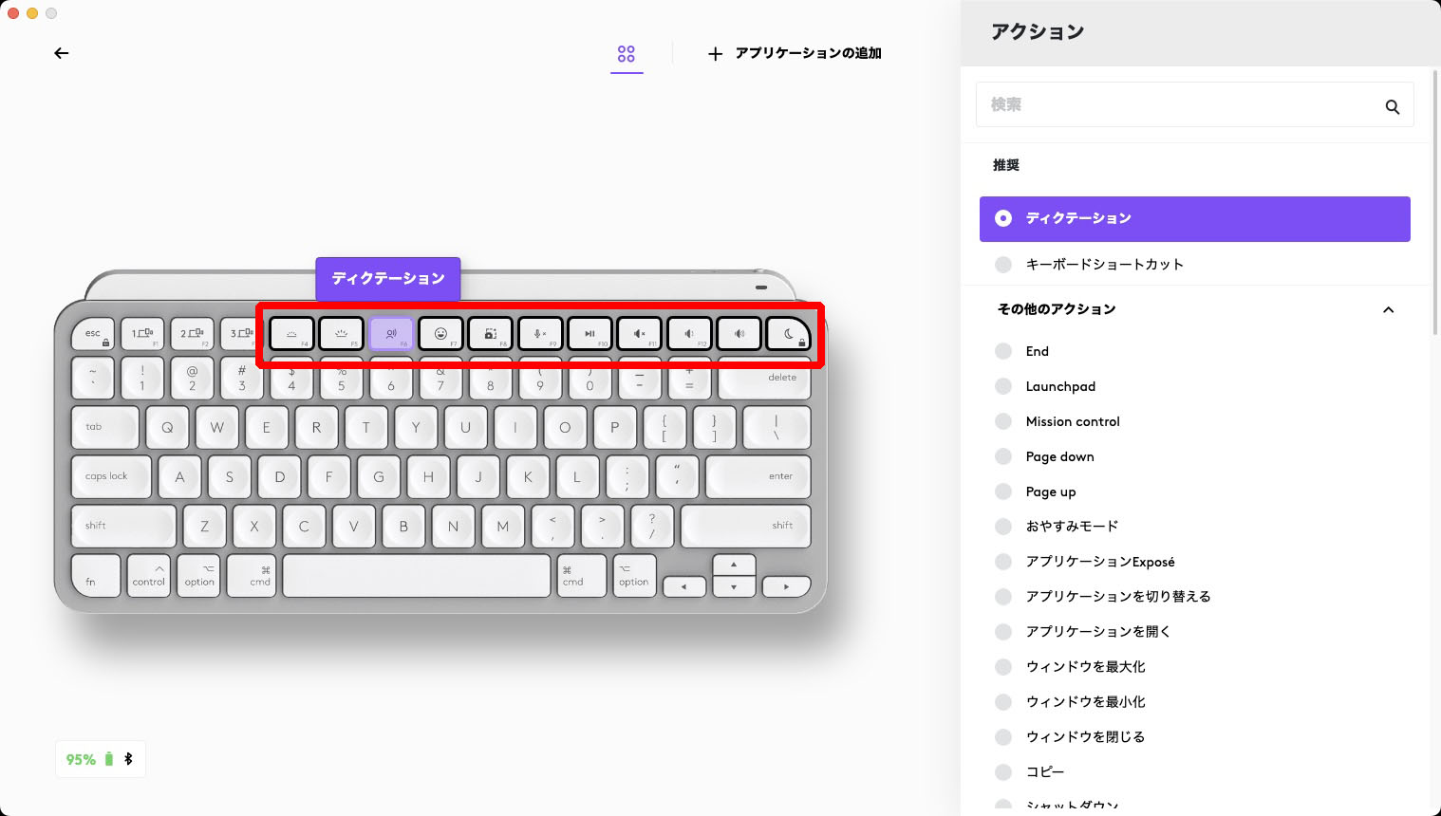Image resolution: width=1441 pixels, height=816 pixels.
Task: Click the F10 play/pause media key
Action: click(x=589, y=333)
